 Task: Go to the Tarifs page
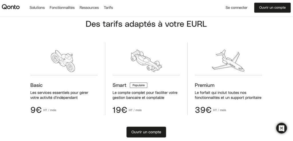108,8
